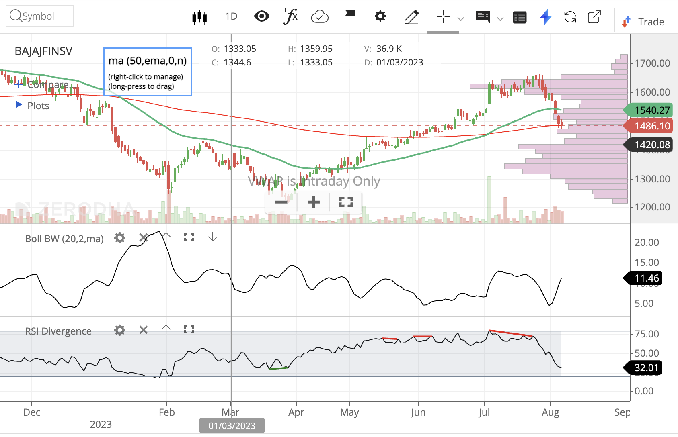
Task: Click the Boll BW (20,2,ma) title
Action: (64, 239)
